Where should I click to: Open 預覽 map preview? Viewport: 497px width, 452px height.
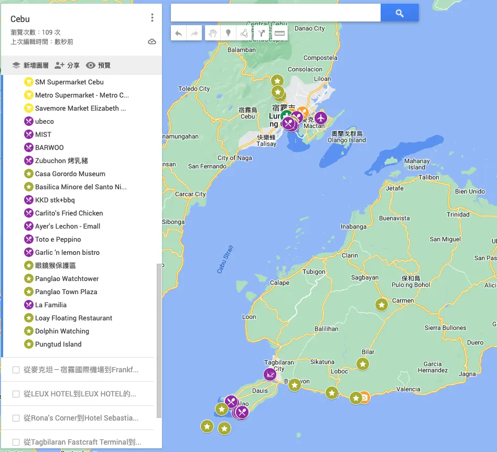click(99, 66)
